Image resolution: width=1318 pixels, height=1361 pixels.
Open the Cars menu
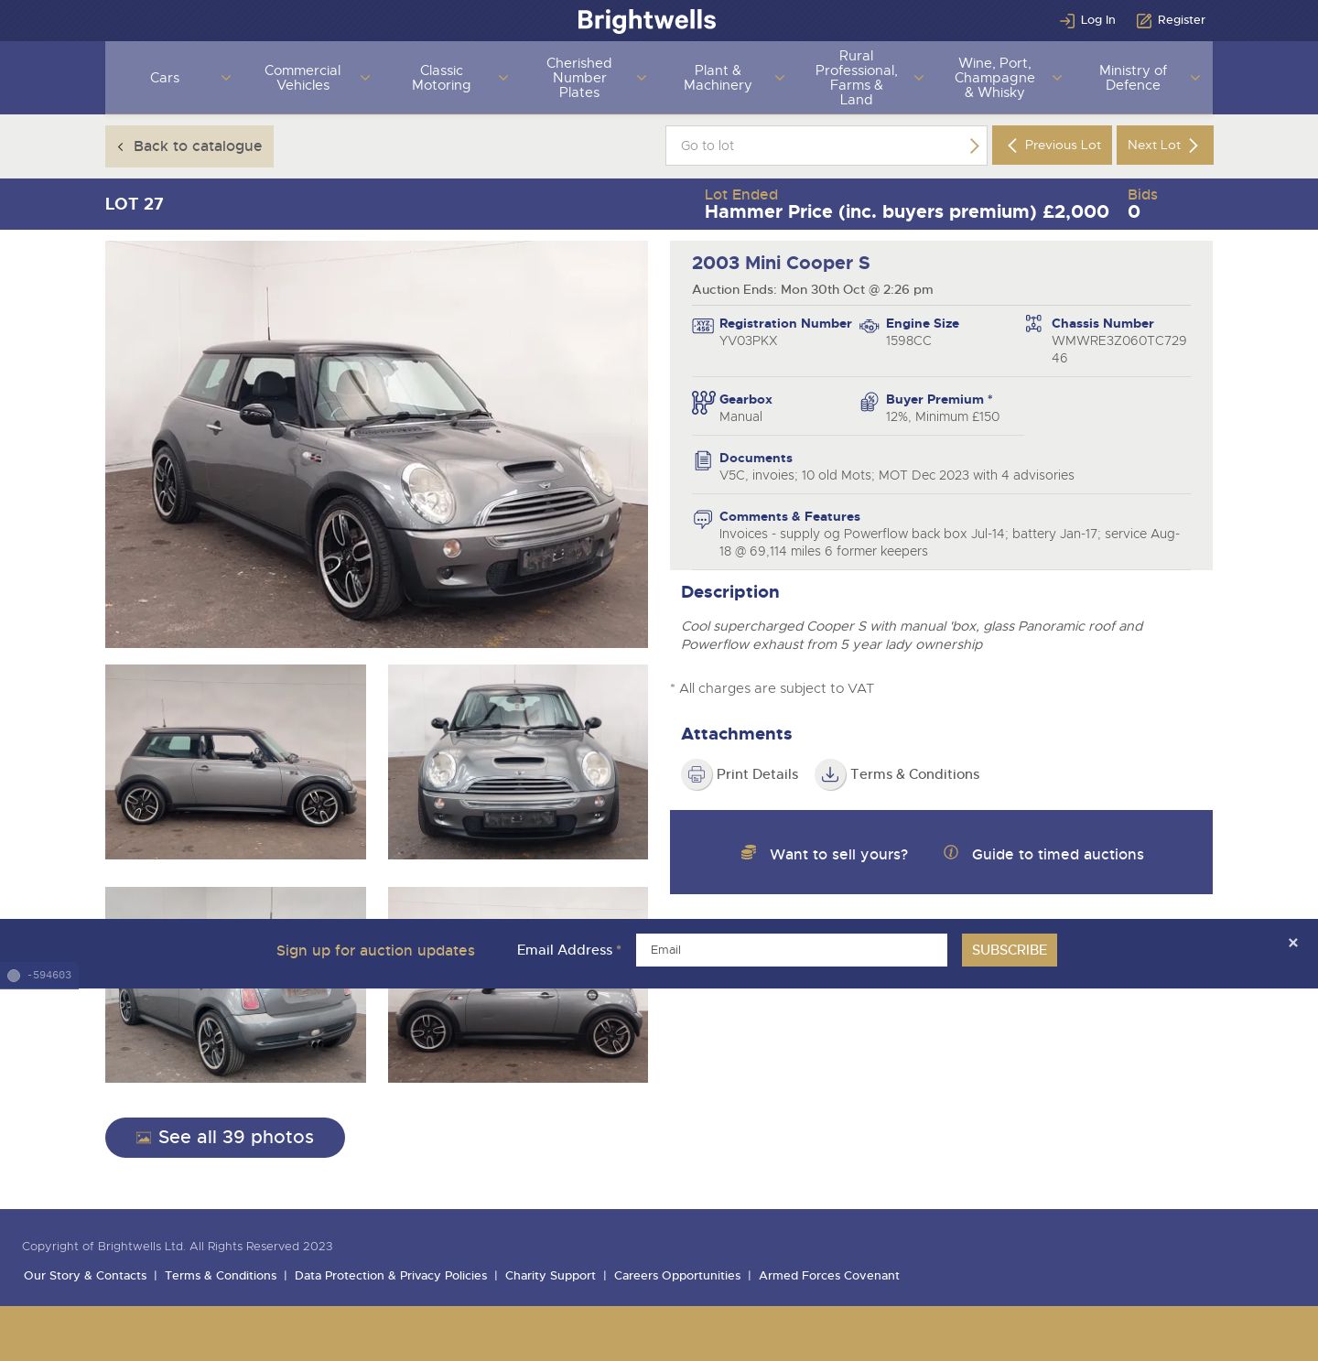165,78
